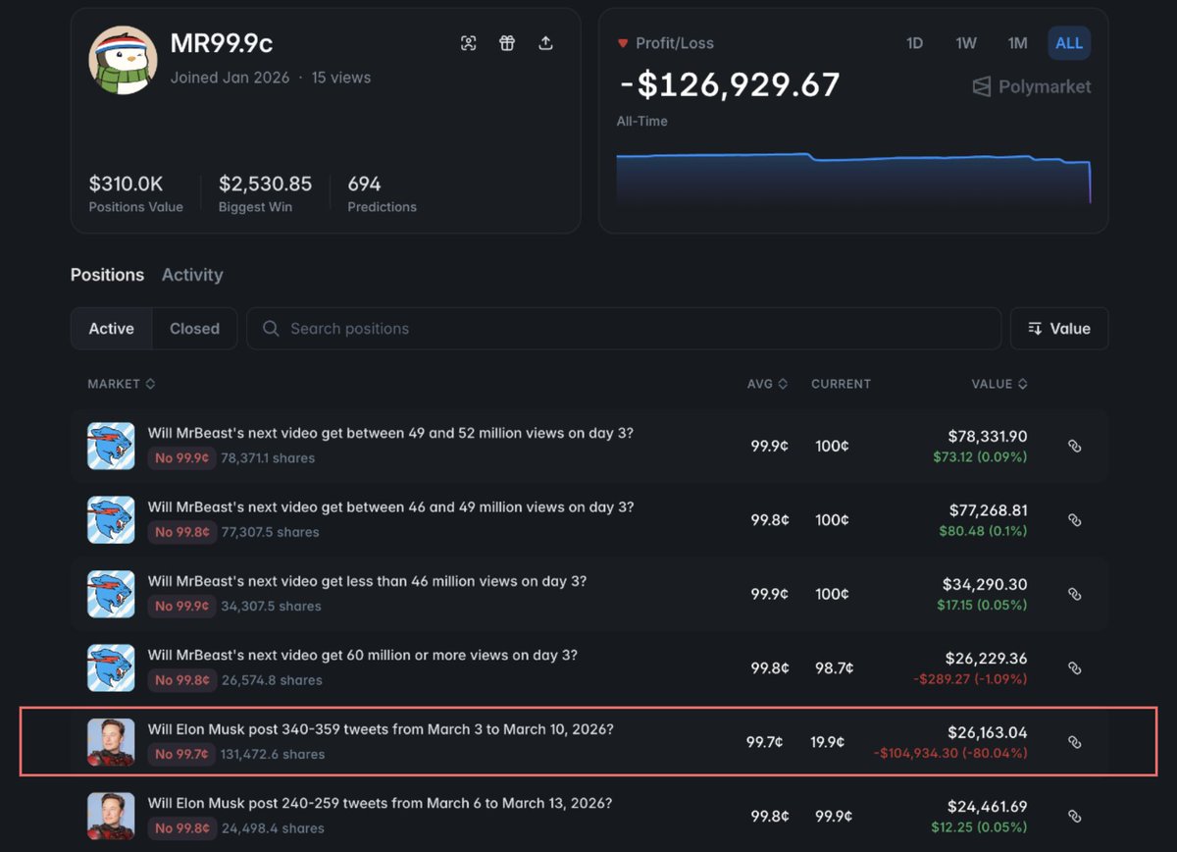Screen dimensions: 1177x852
Task: Open Elon Musk thumbnail in 340-359 tweets row
Action: 111,742
